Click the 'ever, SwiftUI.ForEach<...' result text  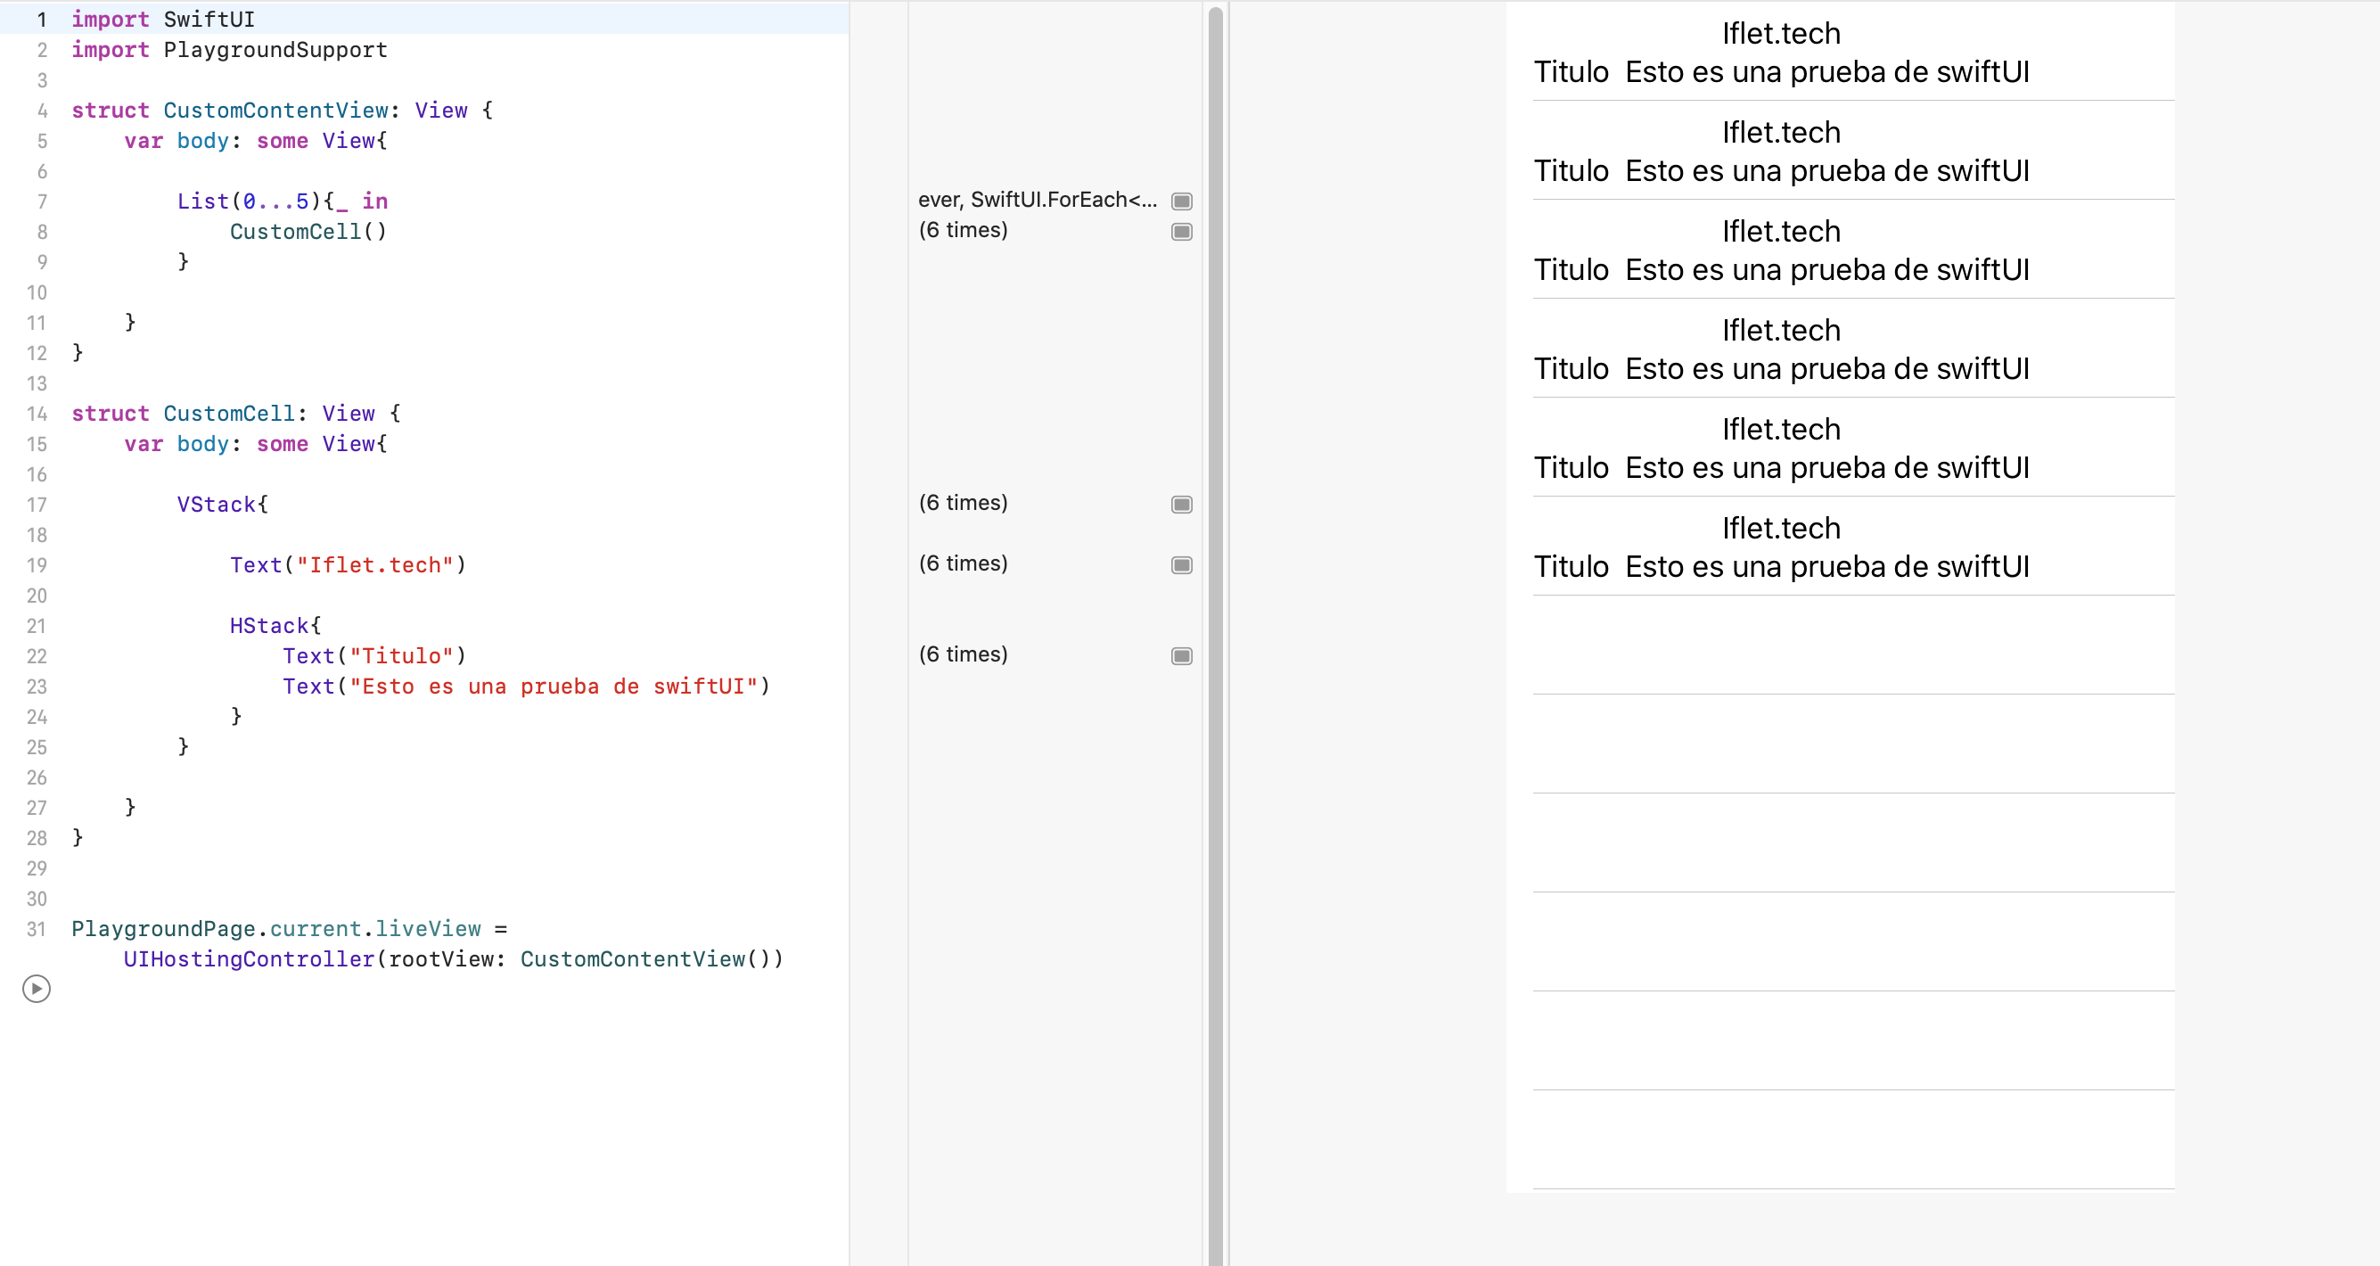click(x=1038, y=200)
